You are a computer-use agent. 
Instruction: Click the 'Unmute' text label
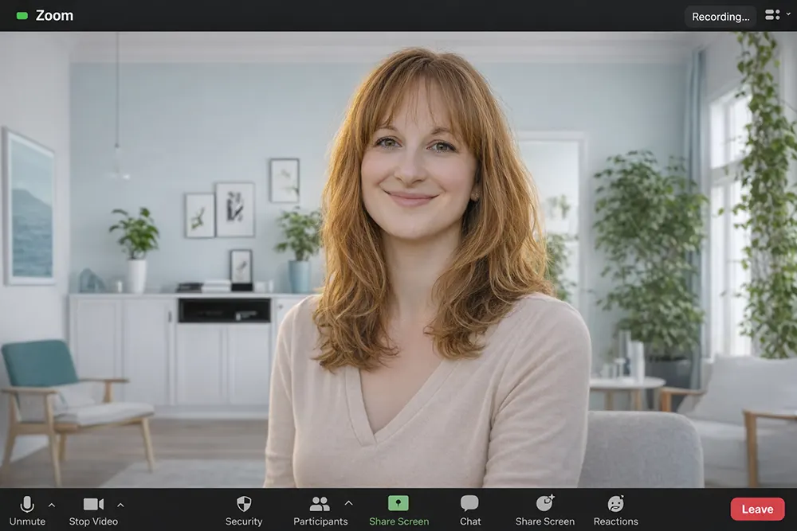coord(27,521)
